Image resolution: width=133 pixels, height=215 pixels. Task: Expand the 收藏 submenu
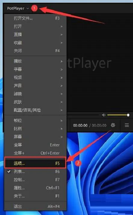click(36, 43)
